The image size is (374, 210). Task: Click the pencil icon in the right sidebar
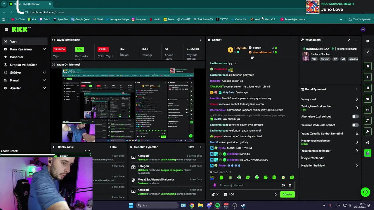point(368,52)
